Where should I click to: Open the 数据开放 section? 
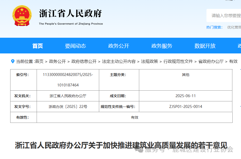click(x=205, y=46)
